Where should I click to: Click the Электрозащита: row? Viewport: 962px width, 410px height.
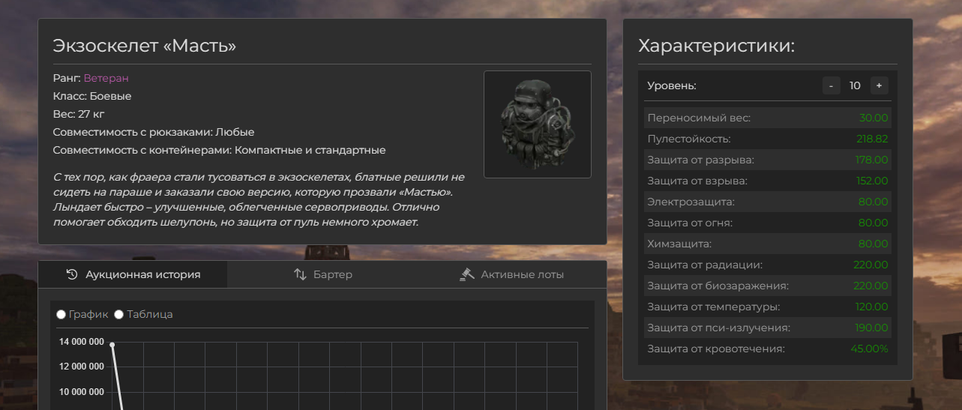[x=768, y=202]
